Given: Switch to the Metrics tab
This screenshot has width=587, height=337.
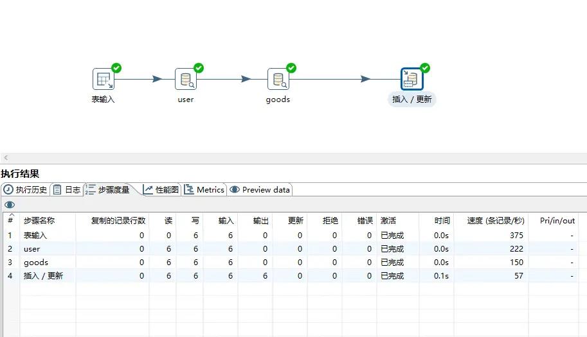Looking at the screenshot, I should (204, 189).
